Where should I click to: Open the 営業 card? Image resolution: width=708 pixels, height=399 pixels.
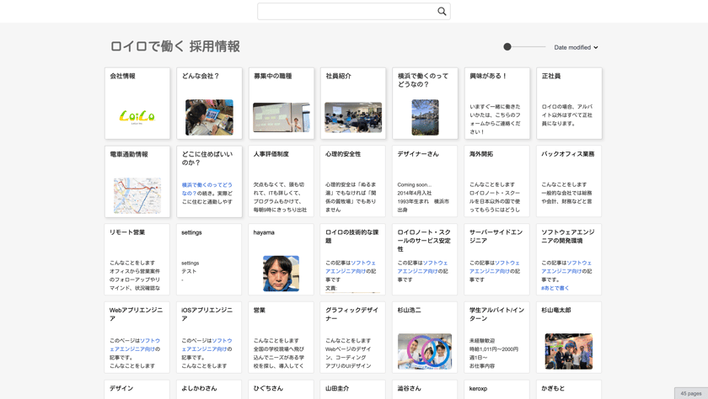pyautogui.click(x=282, y=338)
